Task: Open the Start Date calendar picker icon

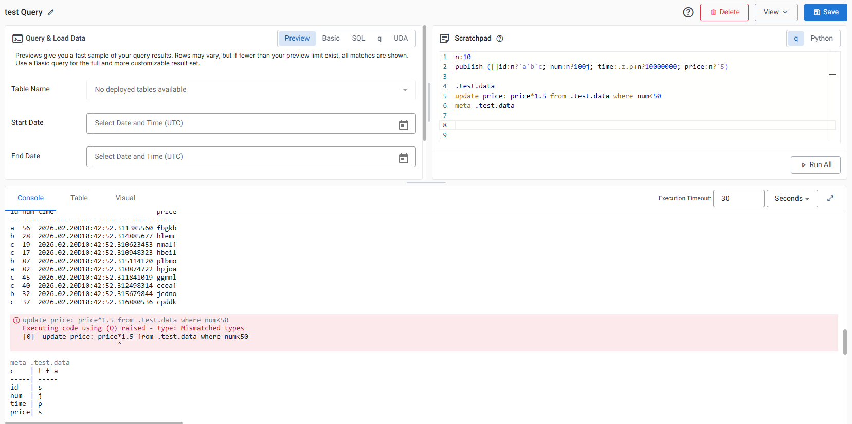Action: (404, 124)
